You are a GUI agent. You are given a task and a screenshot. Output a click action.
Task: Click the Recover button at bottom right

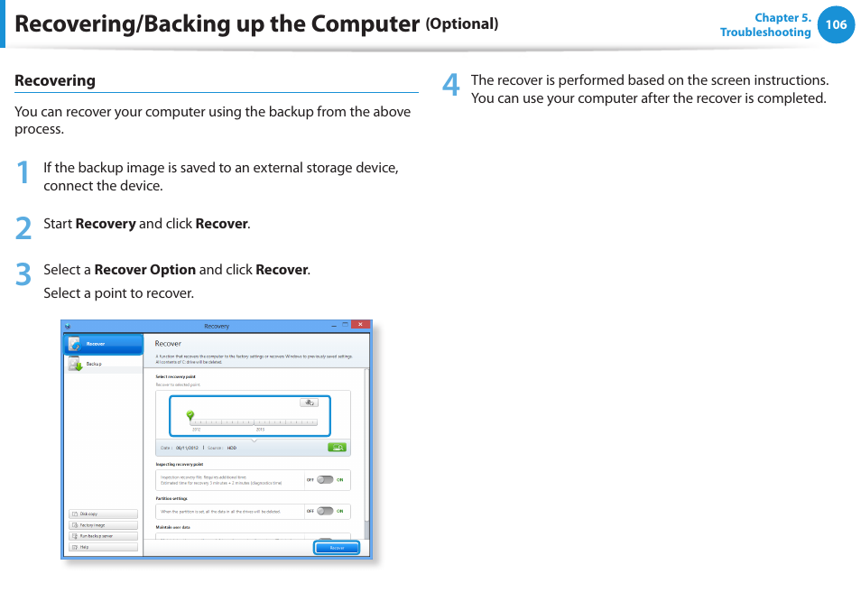point(337,548)
